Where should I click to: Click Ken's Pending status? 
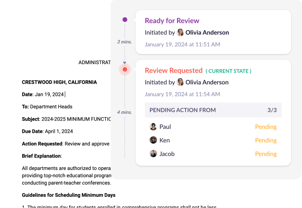266,140
